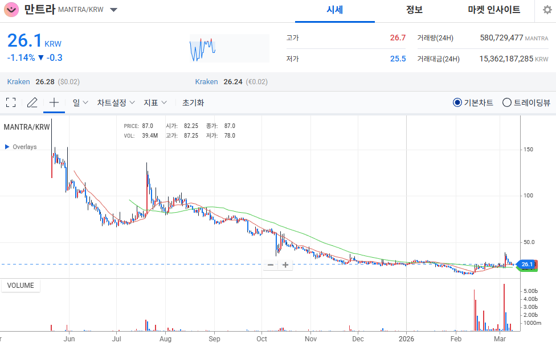Viewport: 556px width, 347px height.
Task: Open settings via the gear icon
Action: (x=547, y=10)
